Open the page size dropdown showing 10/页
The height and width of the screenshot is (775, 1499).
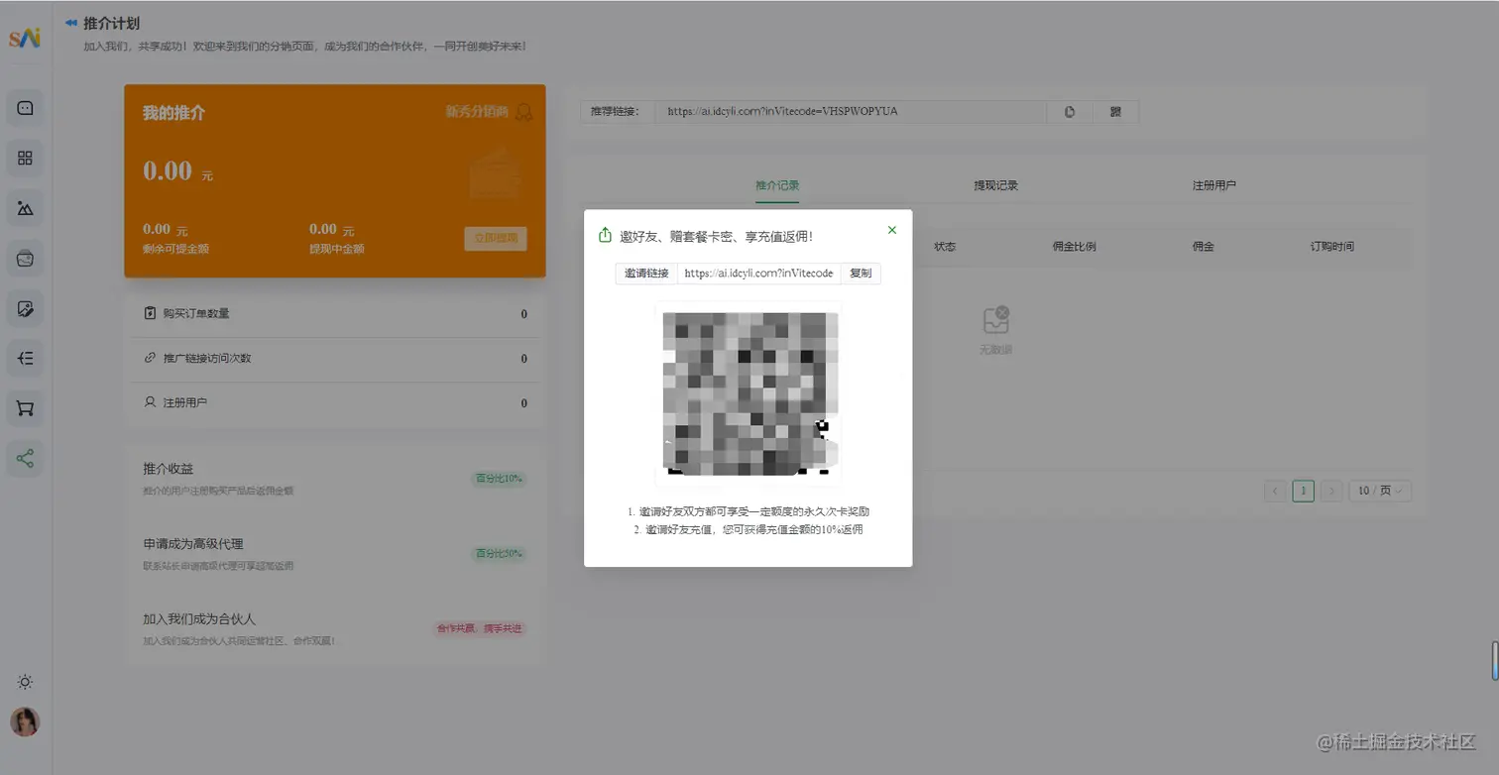click(1380, 491)
